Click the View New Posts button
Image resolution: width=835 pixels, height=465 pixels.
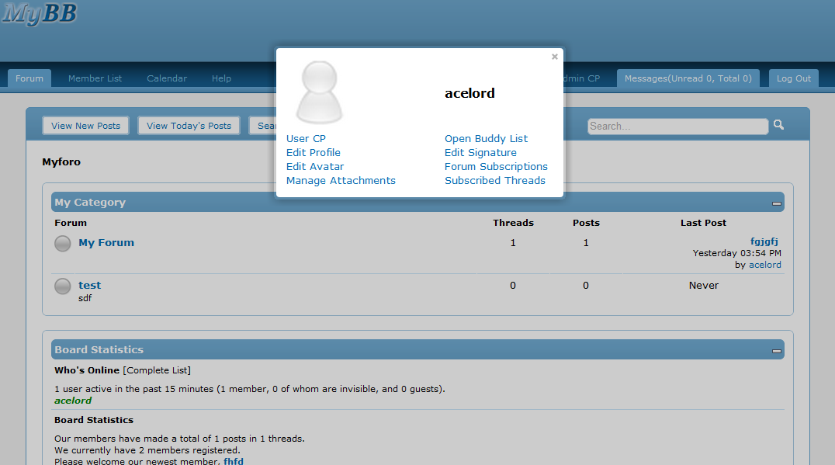85,126
